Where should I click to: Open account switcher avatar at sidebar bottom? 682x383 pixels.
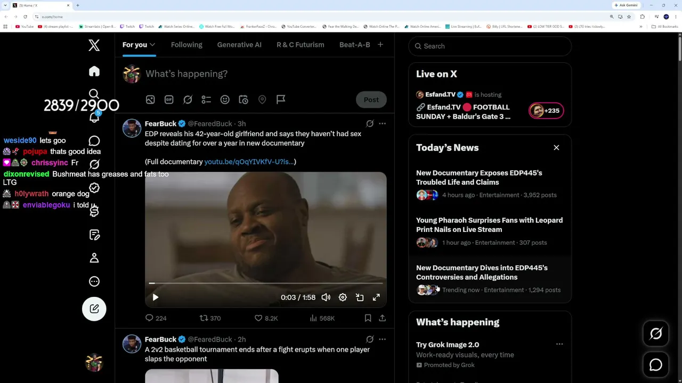pyautogui.click(x=94, y=363)
